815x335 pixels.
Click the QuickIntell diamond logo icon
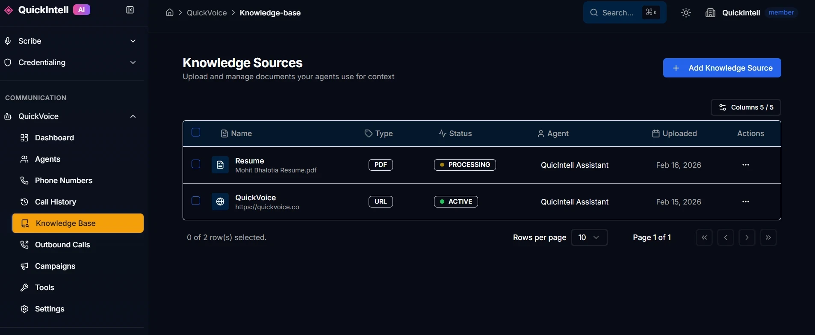9,10
